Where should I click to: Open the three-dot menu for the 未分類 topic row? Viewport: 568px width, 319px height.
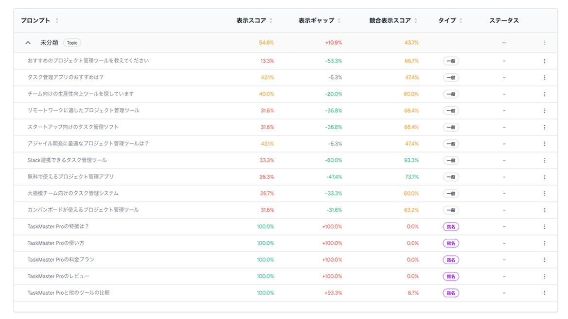point(544,43)
